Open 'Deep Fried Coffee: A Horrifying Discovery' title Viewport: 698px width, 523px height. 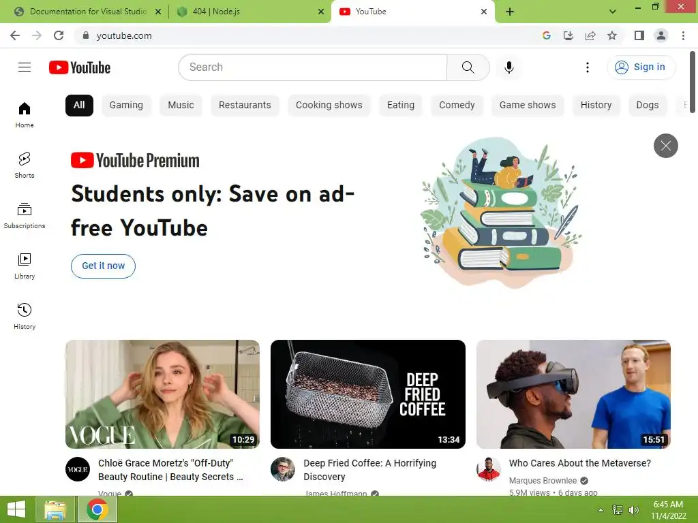coord(369,470)
